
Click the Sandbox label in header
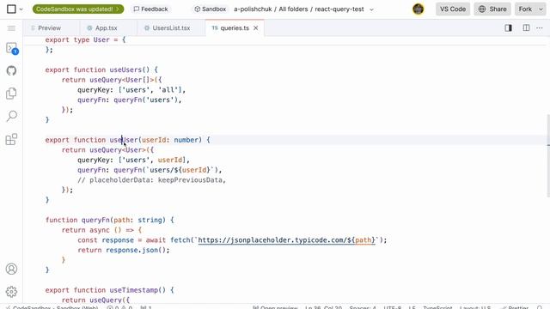coord(210,9)
